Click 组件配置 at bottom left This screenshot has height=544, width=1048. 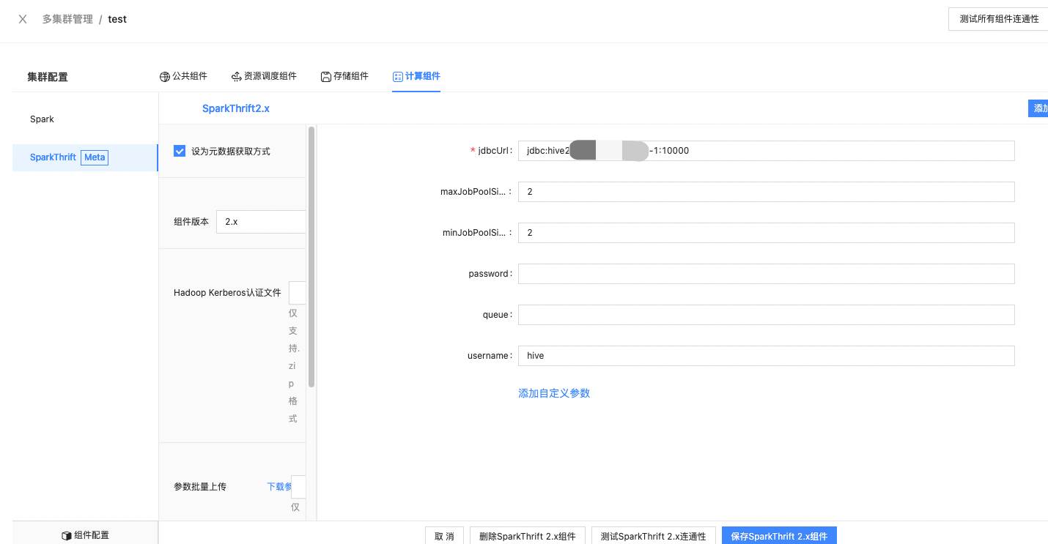[x=85, y=535]
